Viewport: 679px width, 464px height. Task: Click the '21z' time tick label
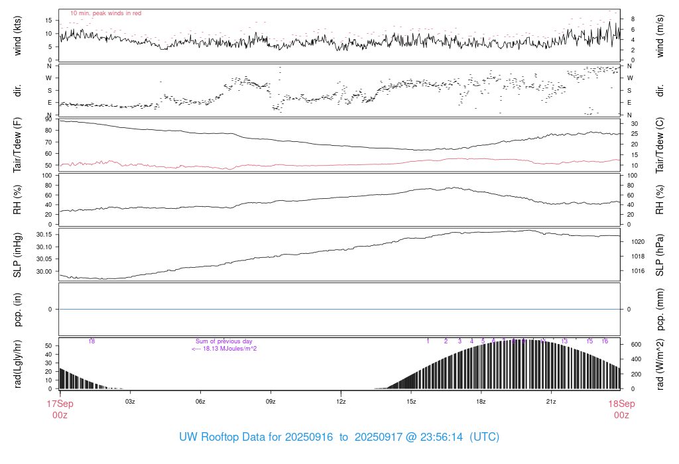[551, 401]
